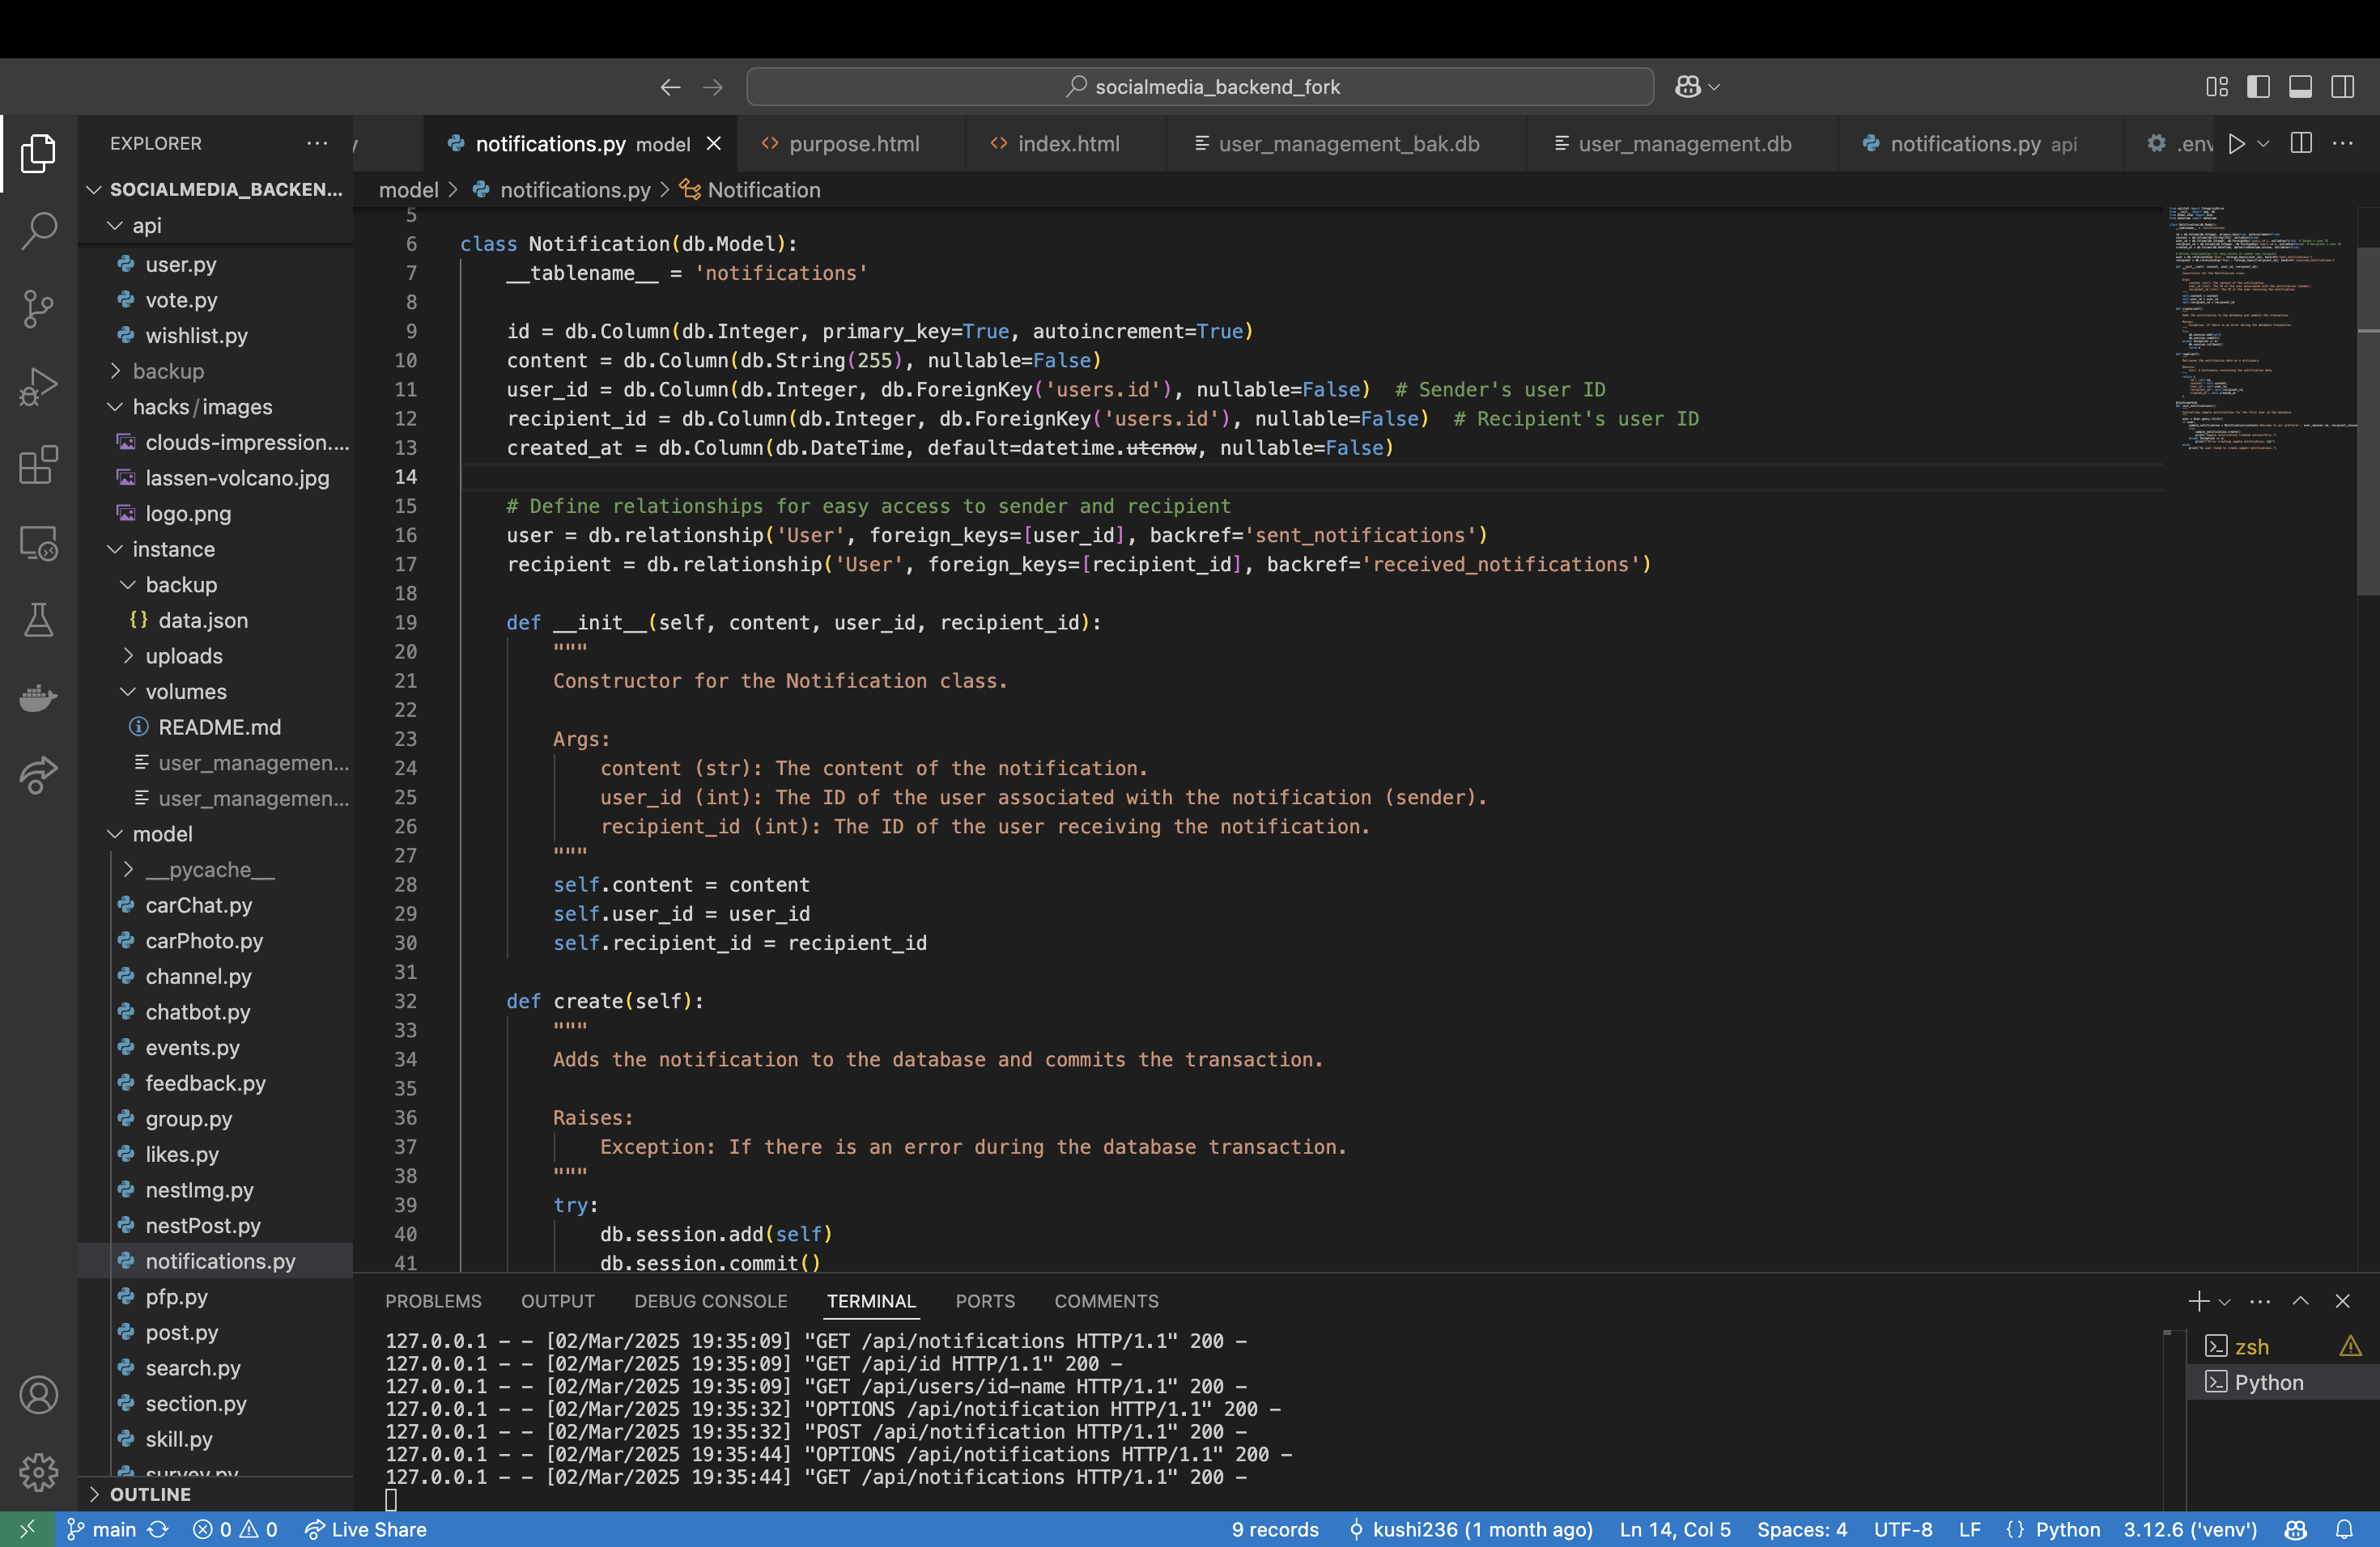Collapse the volumes folder
Viewport: 2380px width, 1547px height.
coord(215,692)
